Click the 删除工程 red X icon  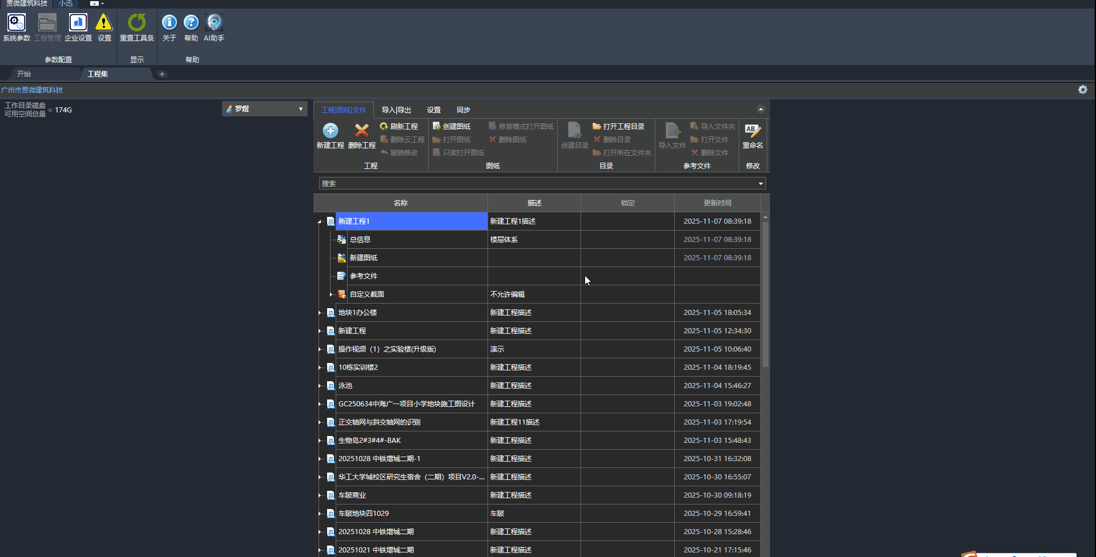tap(361, 131)
